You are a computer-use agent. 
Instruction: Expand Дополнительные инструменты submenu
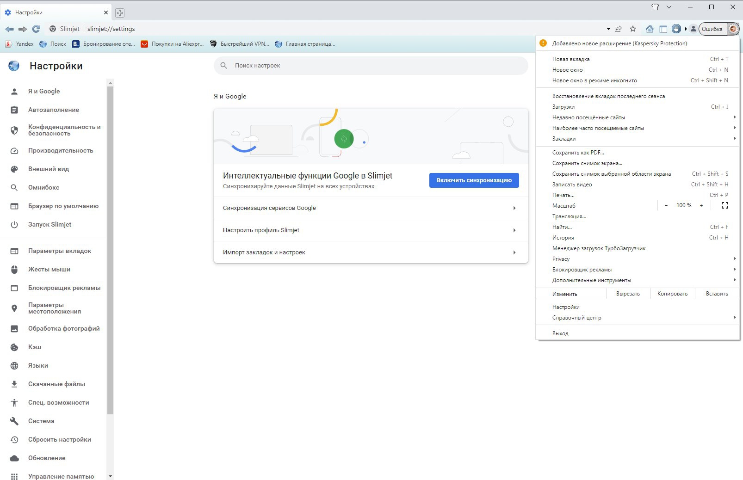[x=638, y=280]
